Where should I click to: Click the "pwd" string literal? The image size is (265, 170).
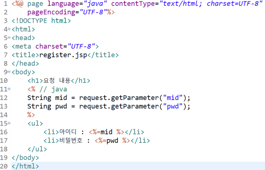(x=173, y=106)
